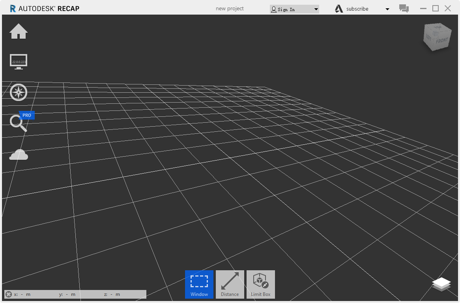Open the Display Settings monitor icon
The height and width of the screenshot is (303, 460).
19,62
